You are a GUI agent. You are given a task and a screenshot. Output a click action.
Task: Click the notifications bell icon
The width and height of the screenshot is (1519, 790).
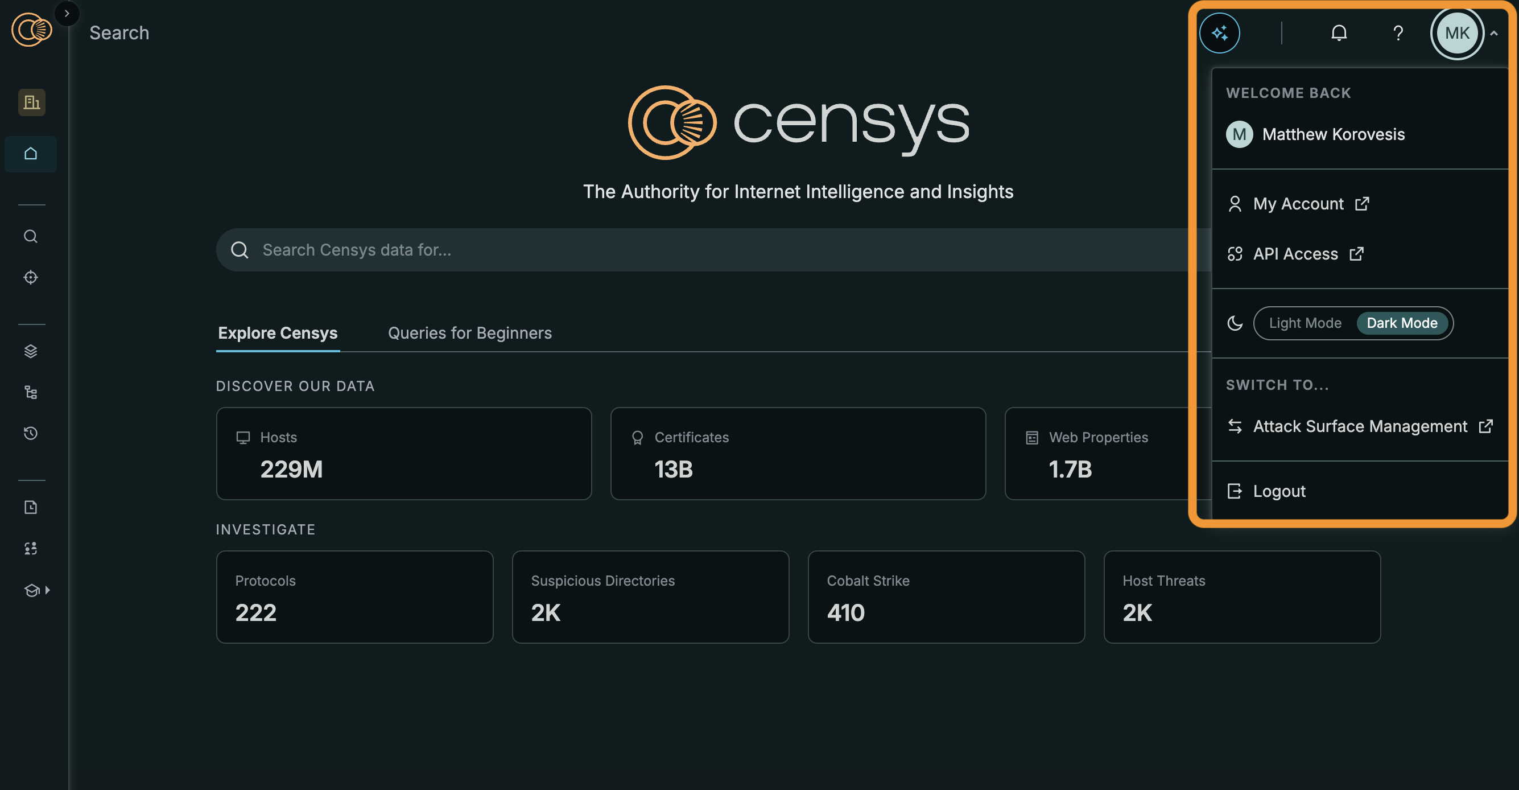coord(1339,33)
